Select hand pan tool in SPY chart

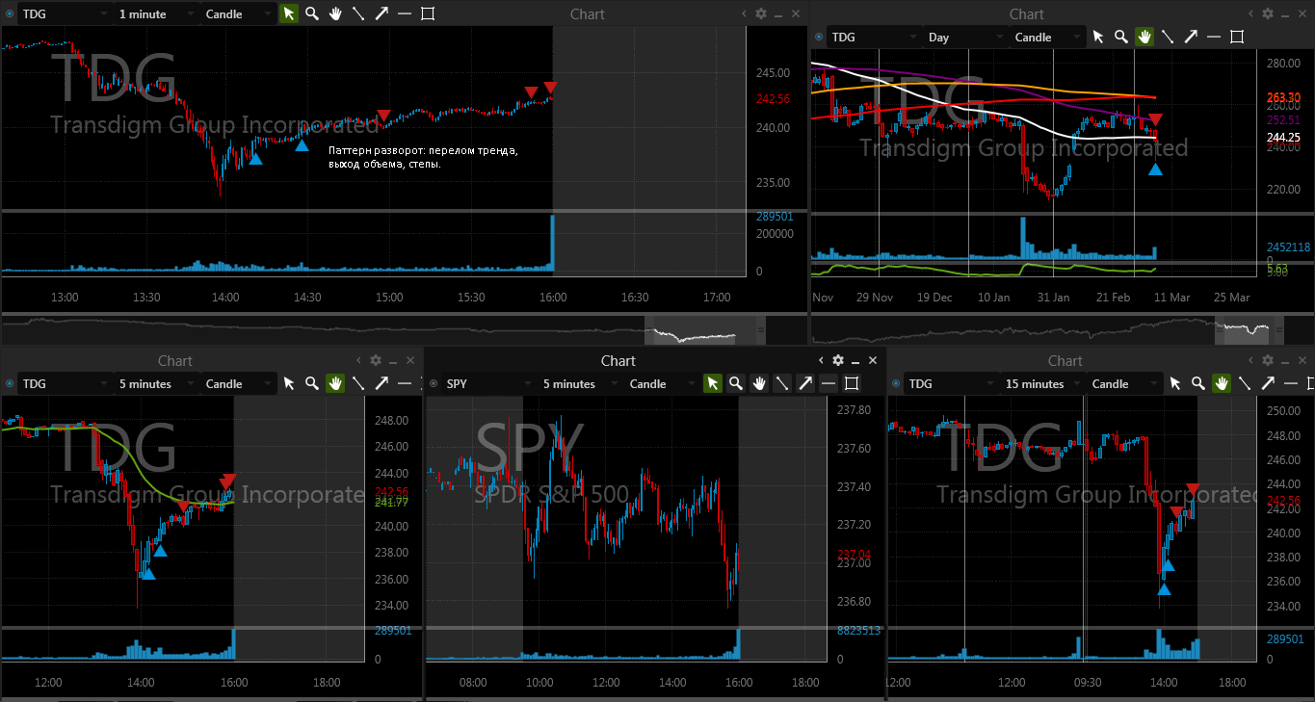coord(759,383)
